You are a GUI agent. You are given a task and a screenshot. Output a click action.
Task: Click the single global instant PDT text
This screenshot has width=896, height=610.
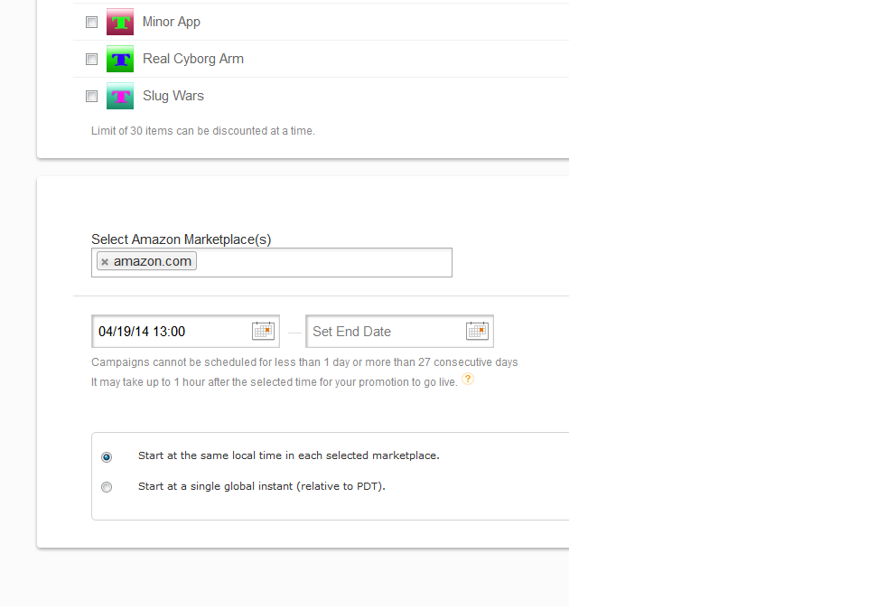(262, 486)
